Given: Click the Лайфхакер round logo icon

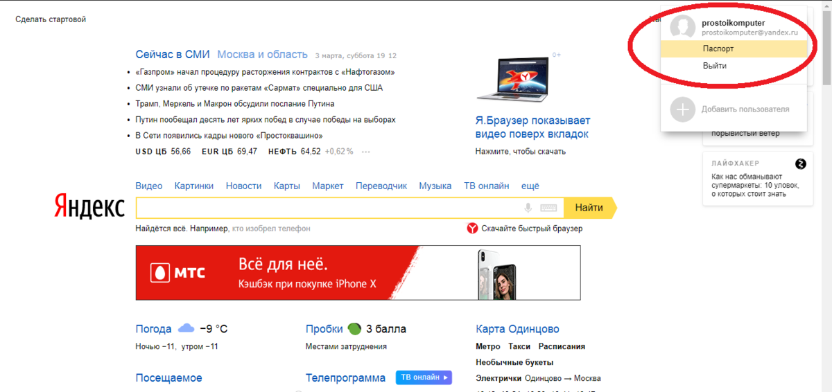Looking at the screenshot, I should (801, 163).
